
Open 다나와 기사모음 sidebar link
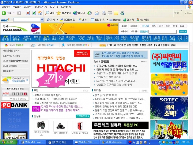point(10,66)
